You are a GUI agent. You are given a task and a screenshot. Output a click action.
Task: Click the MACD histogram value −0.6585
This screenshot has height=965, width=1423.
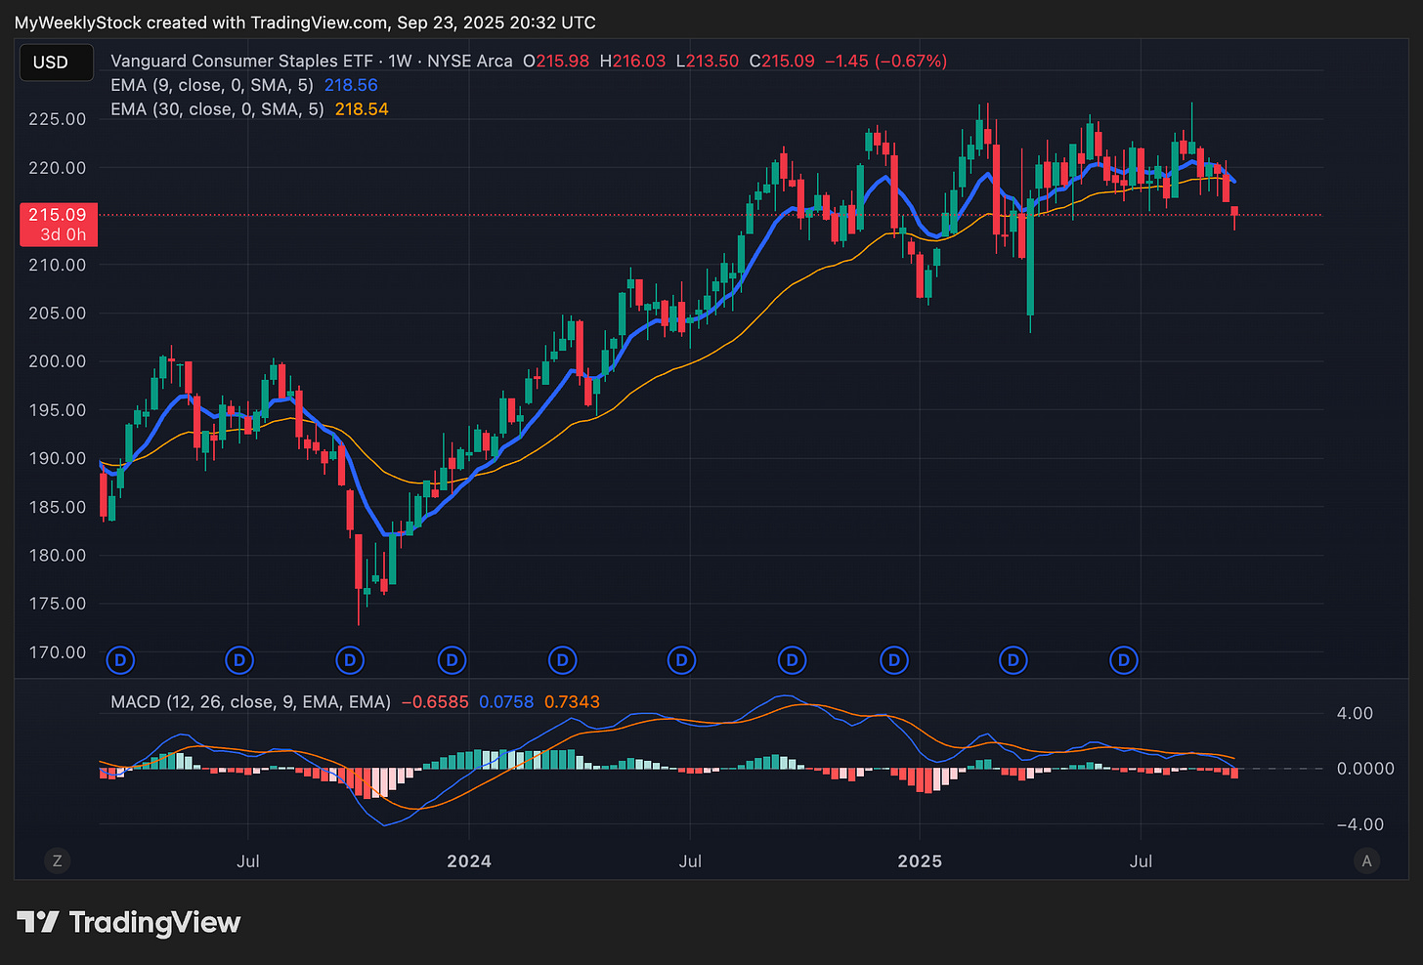435,702
